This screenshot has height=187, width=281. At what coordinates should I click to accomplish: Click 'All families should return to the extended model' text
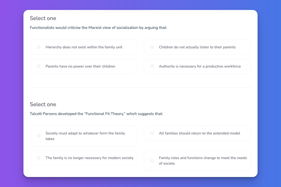pyautogui.click(x=199, y=133)
